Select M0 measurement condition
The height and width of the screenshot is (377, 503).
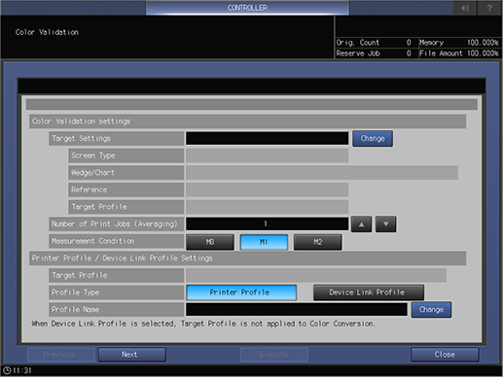tap(210, 242)
